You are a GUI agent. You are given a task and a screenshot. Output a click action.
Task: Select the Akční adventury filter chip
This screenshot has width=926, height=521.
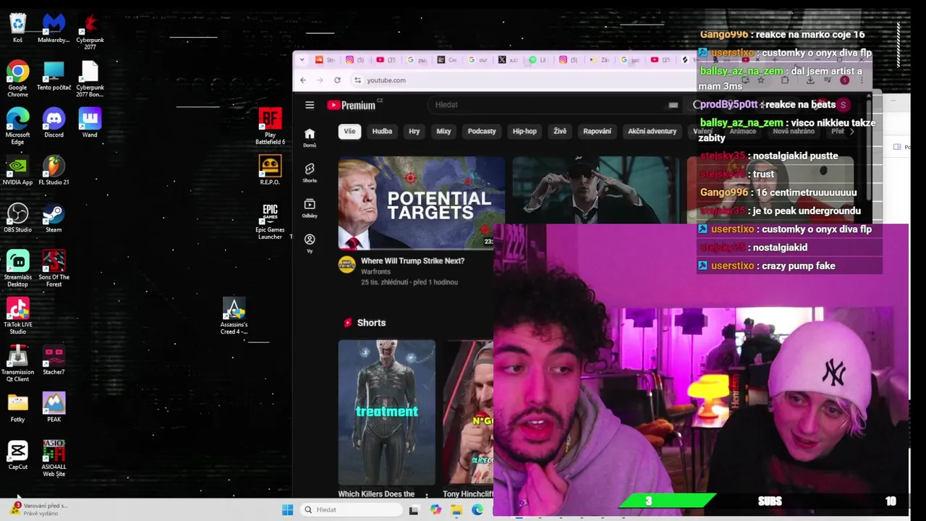652,131
